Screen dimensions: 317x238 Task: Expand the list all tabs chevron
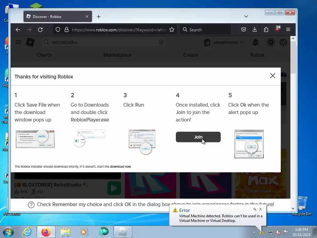click(246, 16)
